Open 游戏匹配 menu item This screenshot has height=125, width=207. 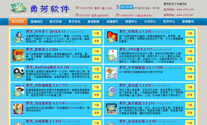pyautogui.click(x=93, y=21)
